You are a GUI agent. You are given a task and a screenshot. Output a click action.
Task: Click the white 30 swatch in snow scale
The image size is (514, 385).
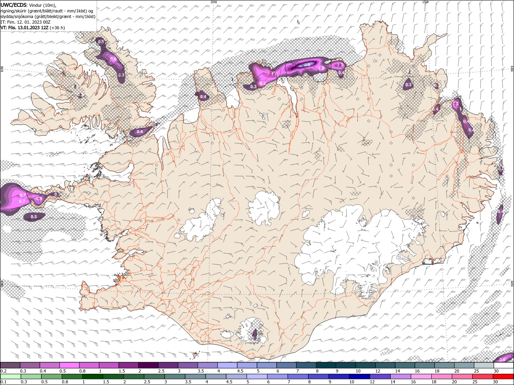[504, 365]
